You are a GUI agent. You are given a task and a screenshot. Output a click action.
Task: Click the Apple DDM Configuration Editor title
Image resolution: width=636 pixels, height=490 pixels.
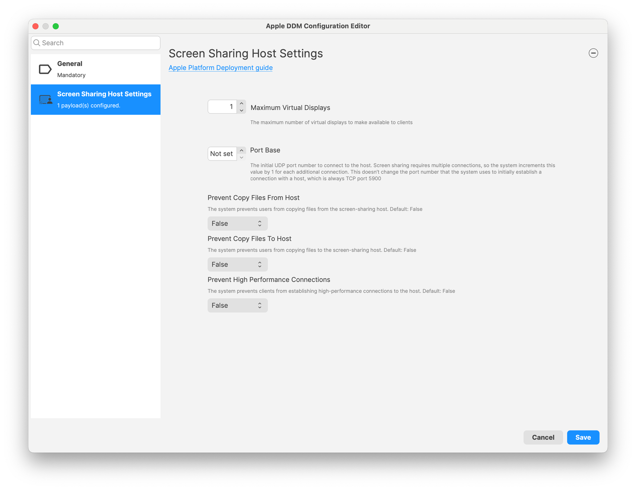click(318, 26)
